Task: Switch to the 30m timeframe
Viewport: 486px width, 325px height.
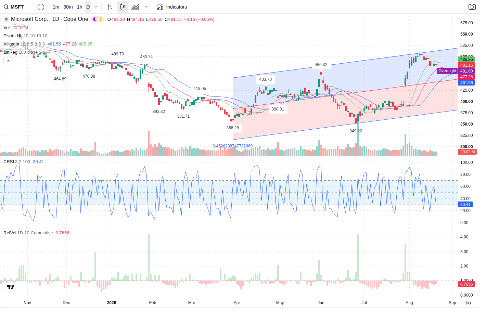Action: click(68, 7)
